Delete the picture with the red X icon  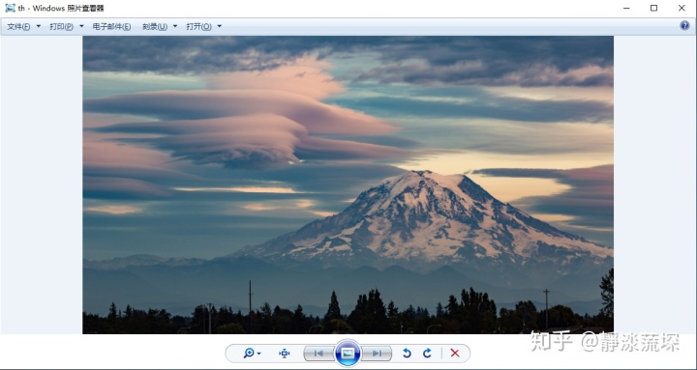click(455, 354)
